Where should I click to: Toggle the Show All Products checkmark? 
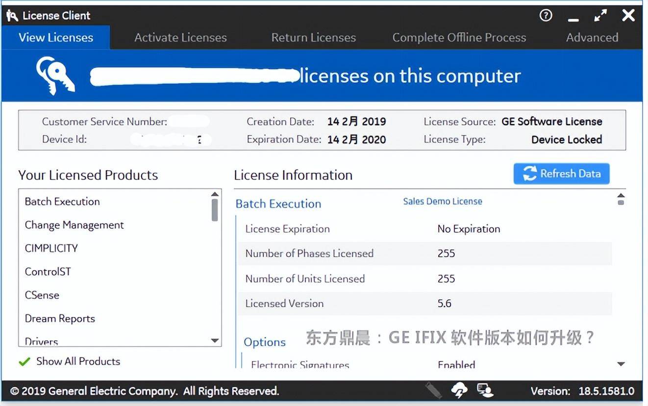23,361
